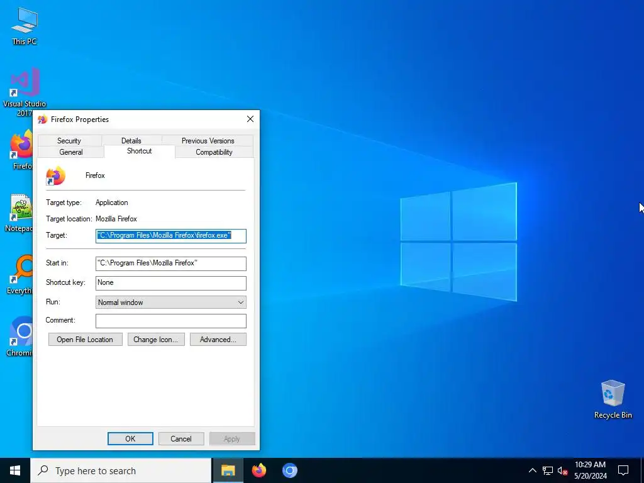Select the Shortcut tab
The width and height of the screenshot is (644, 483).
click(x=139, y=151)
